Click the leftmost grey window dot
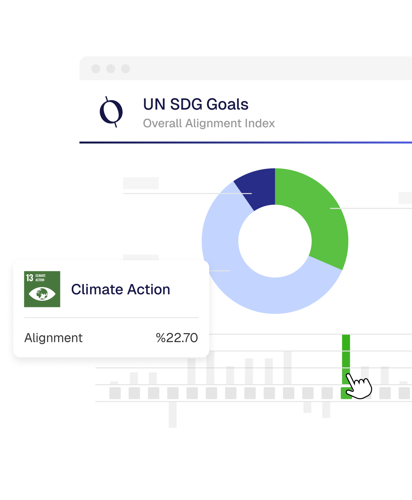Viewport: 412px width, 500px height. [x=96, y=69]
